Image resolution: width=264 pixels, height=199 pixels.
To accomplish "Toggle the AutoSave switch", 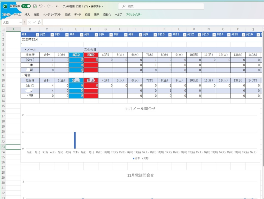I will pos(26,6).
